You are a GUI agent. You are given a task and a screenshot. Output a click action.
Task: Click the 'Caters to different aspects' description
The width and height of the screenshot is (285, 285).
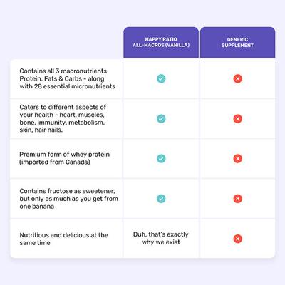pyautogui.click(x=63, y=118)
